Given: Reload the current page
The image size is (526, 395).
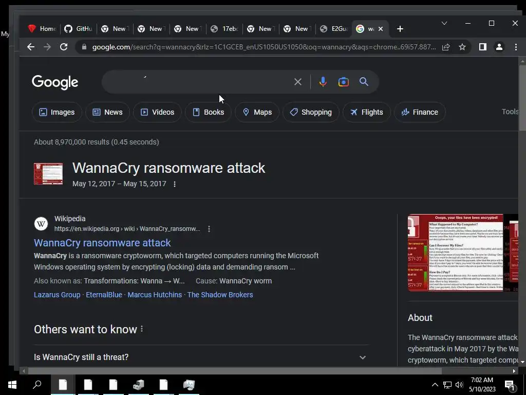Looking at the screenshot, I should [x=64, y=47].
